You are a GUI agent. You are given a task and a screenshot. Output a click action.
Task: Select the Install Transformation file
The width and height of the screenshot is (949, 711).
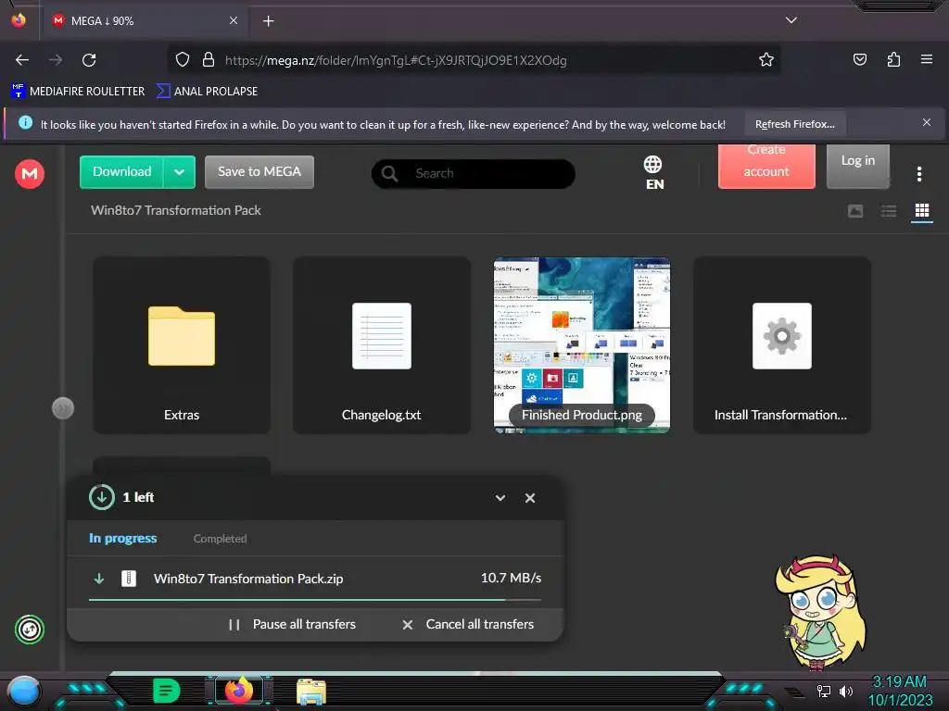[x=782, y=345]
